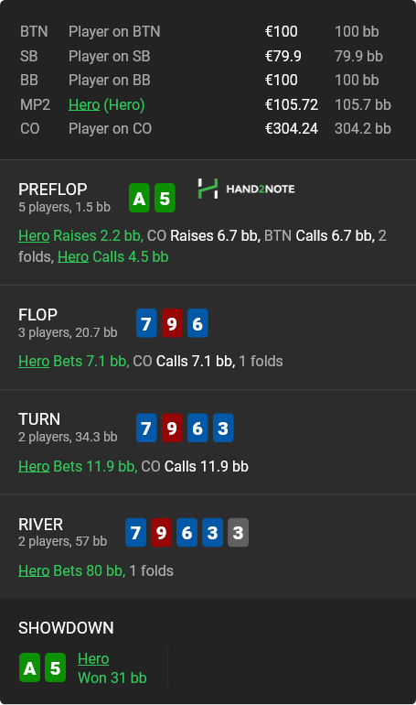Click the green 5 card in preflop
Screen dimensions: 416x705
165,198
